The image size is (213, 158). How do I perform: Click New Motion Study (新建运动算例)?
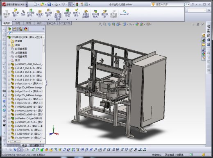pos(86,14)
